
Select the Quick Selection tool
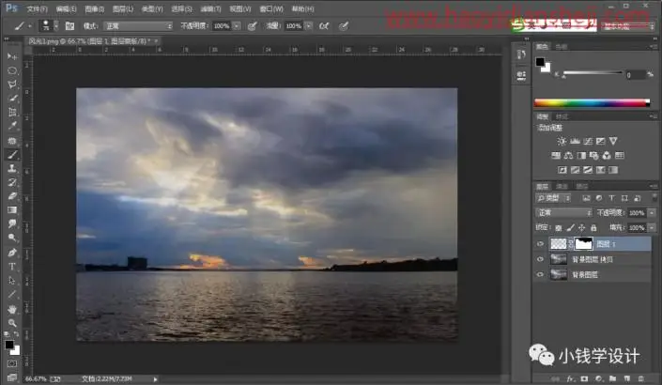pyautogui.click(x=12, y=99)
